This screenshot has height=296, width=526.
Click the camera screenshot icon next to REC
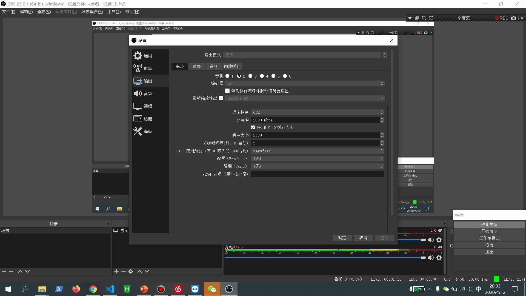[514, 18]
